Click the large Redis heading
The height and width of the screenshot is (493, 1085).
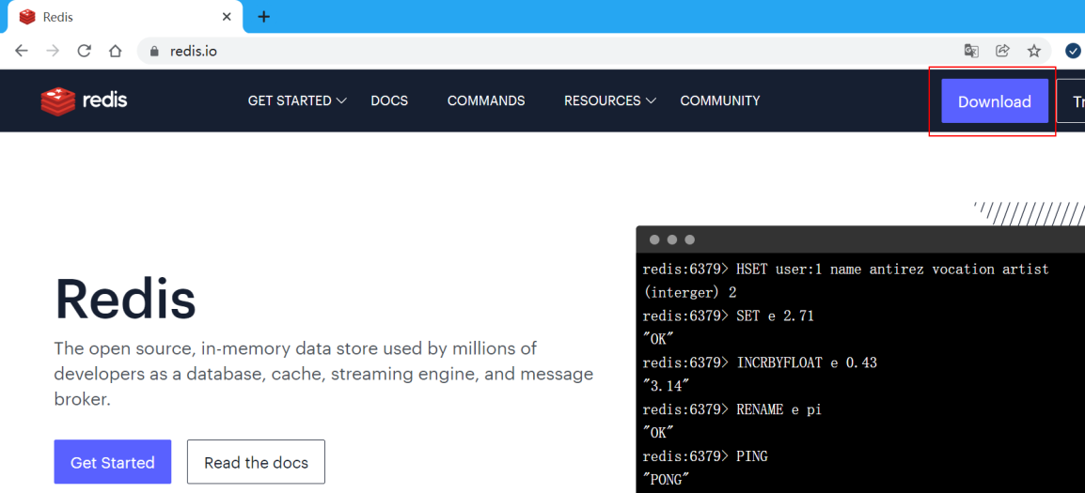tap(125, 300)
